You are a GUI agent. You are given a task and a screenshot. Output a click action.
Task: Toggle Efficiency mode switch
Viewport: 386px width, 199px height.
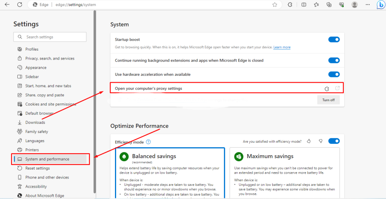coord(334,141)
